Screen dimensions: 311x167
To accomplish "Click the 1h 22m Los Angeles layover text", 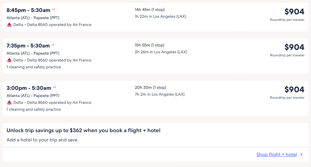I will point(160,16).
